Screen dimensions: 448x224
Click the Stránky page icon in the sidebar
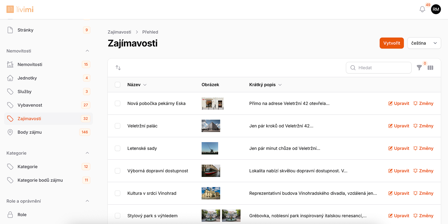pyautogui.click(x=10, y=30)
